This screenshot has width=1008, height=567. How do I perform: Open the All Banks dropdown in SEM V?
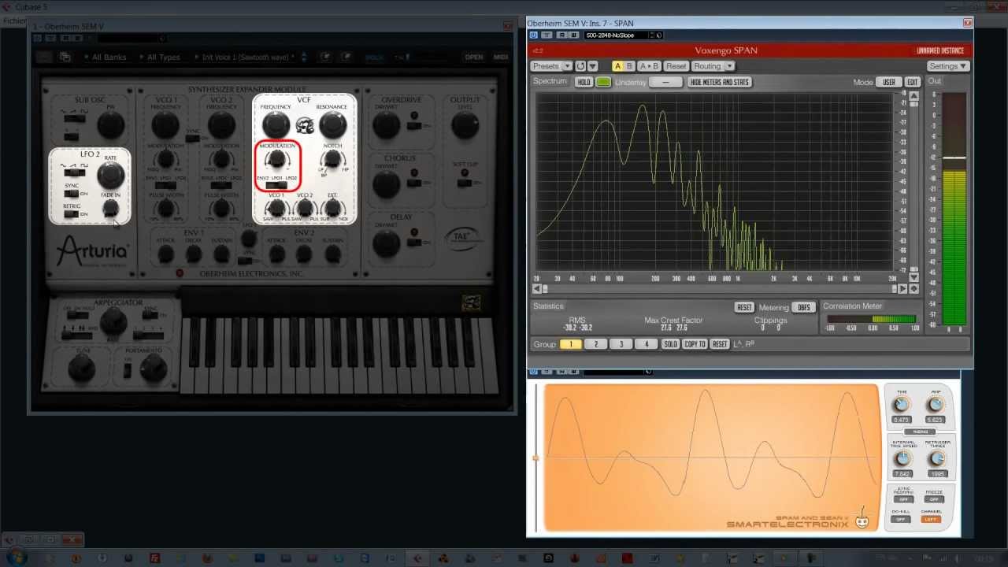point(106,57)
